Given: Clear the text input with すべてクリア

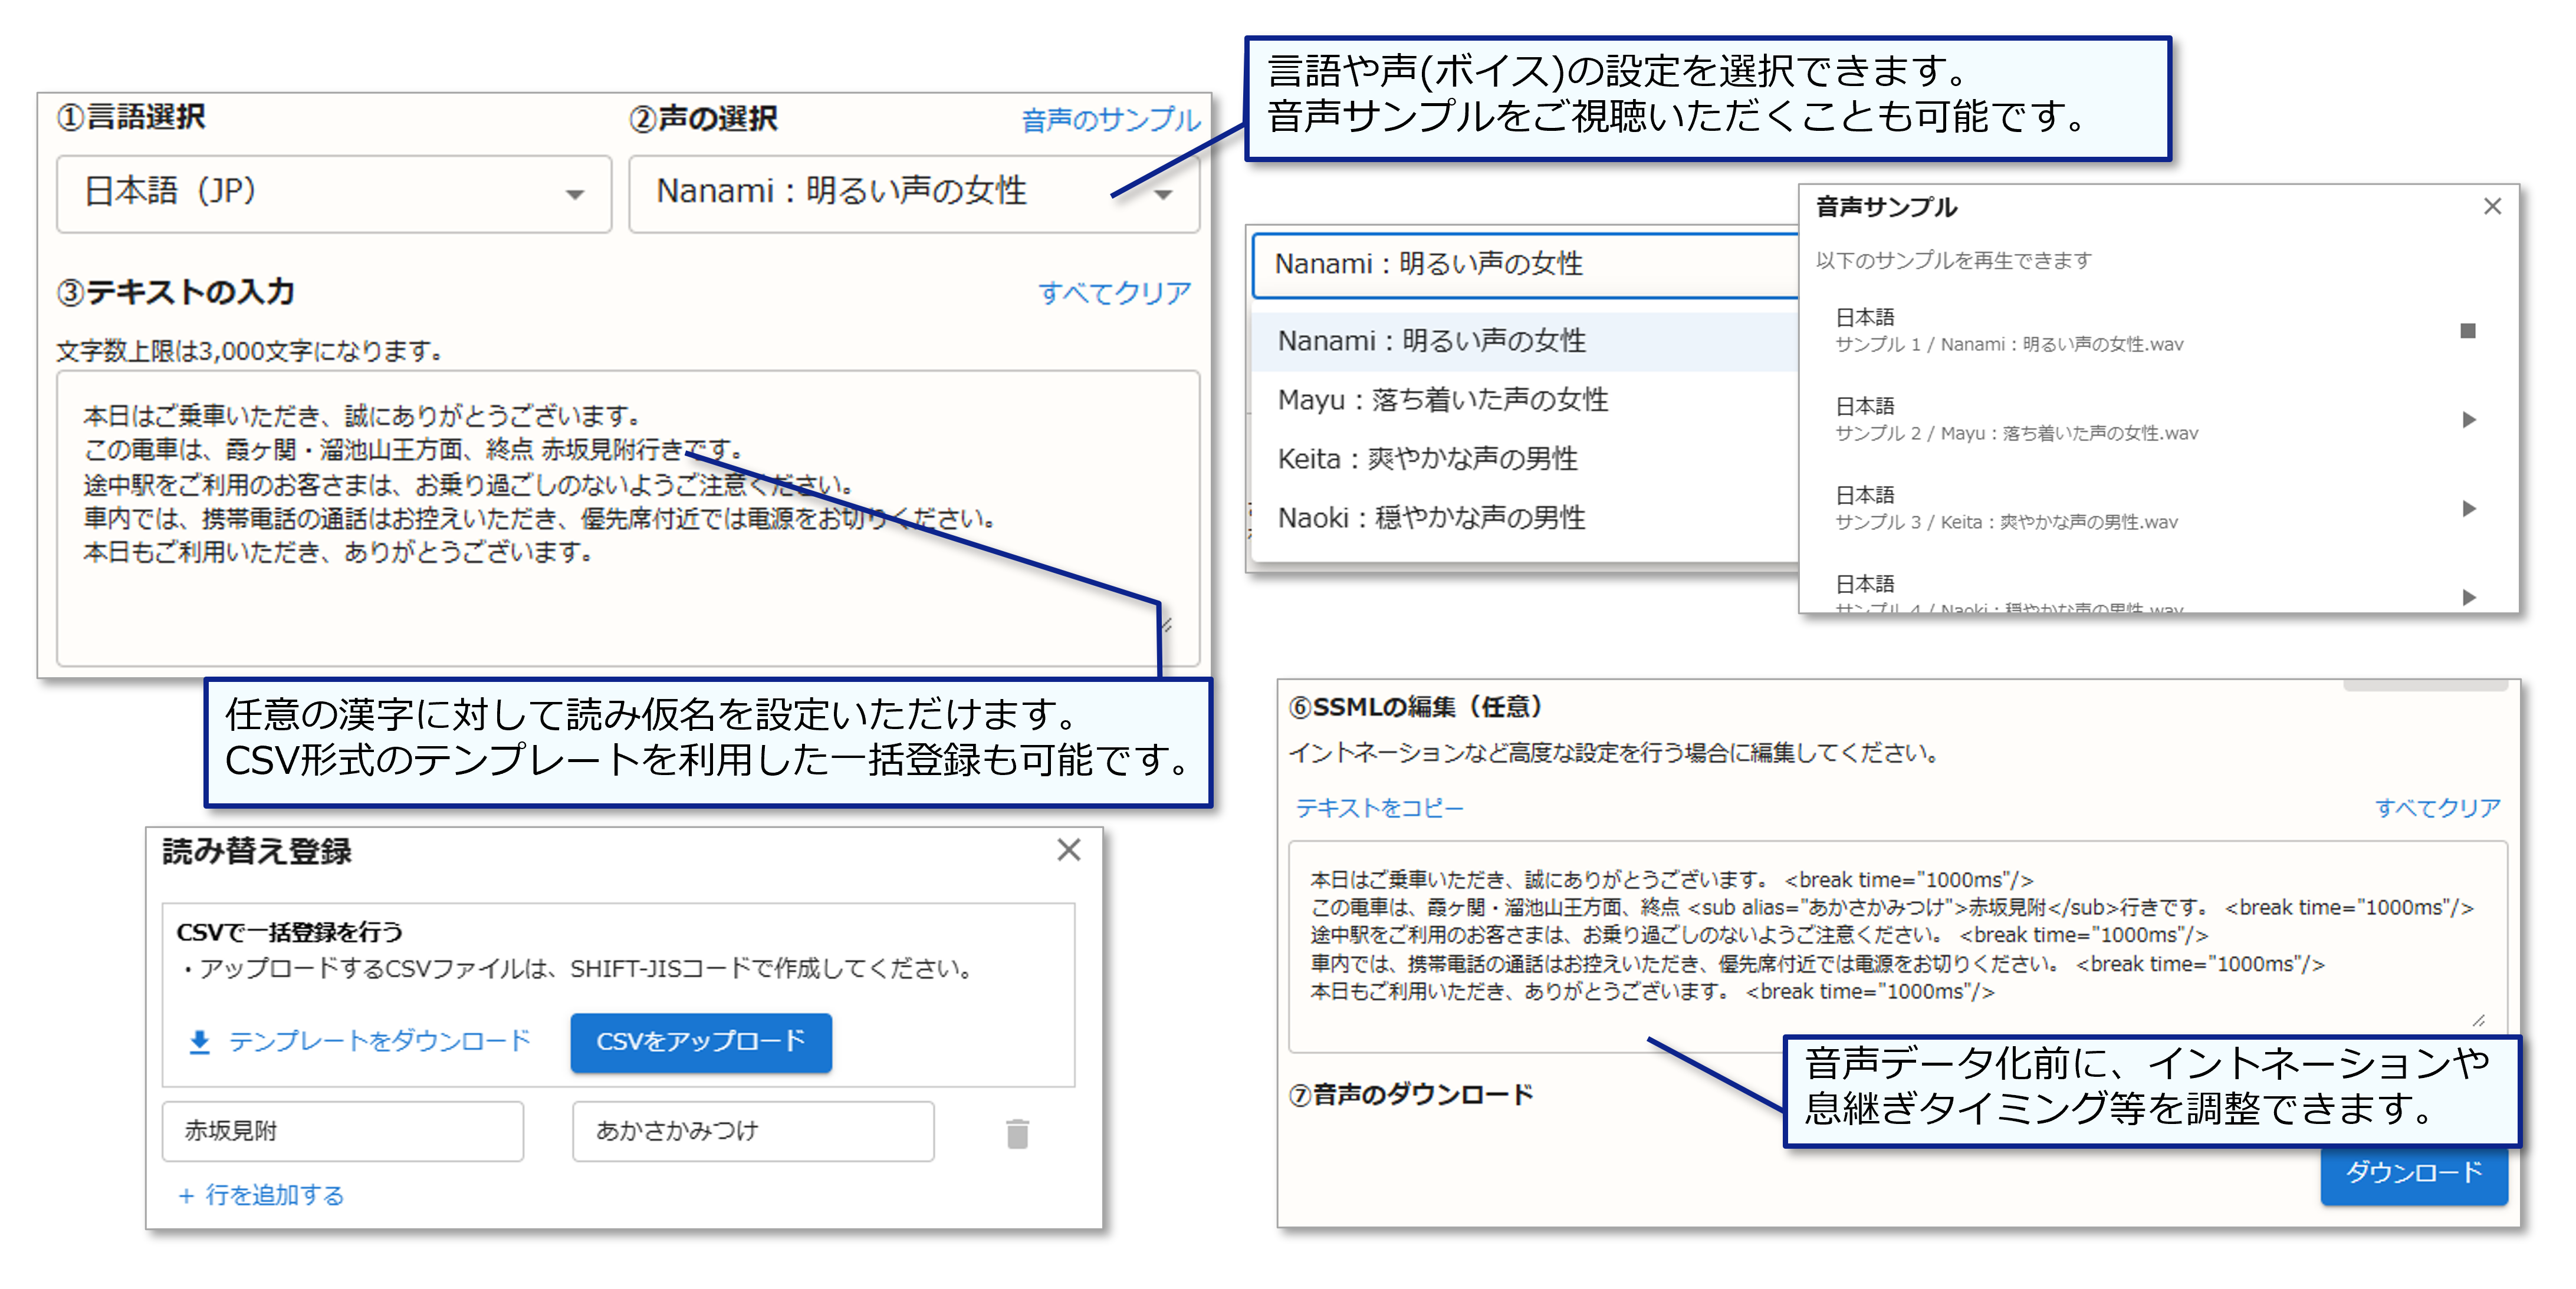Looking at the screenshot, I should 1113,293.
